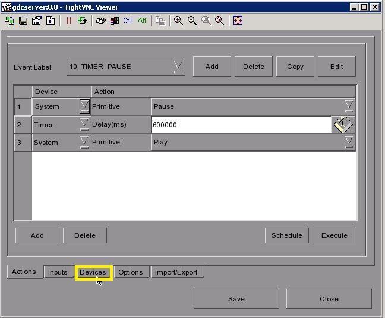Click the Action column header
The width and height of the screenshot is (385, 318).
click(223, 92)
